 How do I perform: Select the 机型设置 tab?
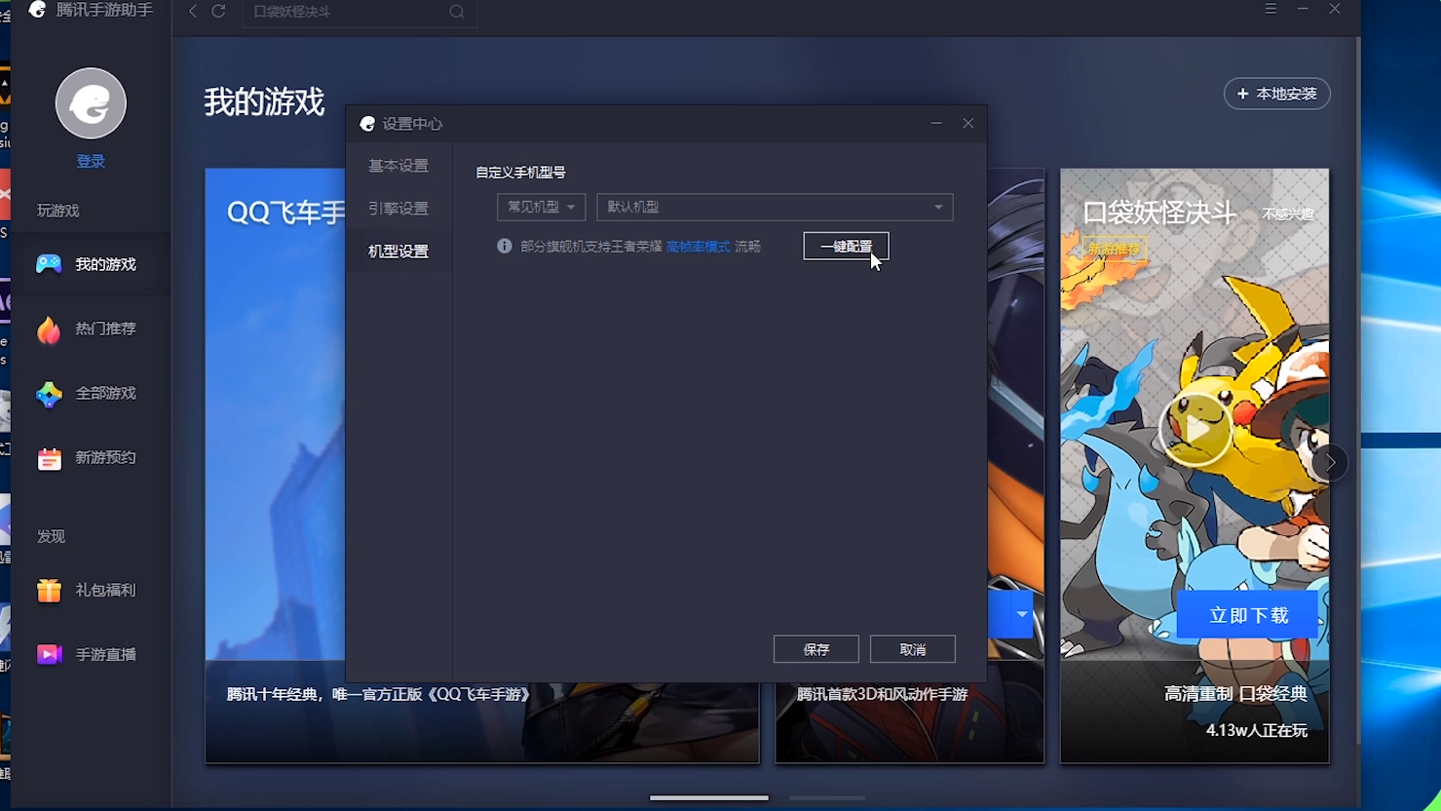click(x=398, y=251)
